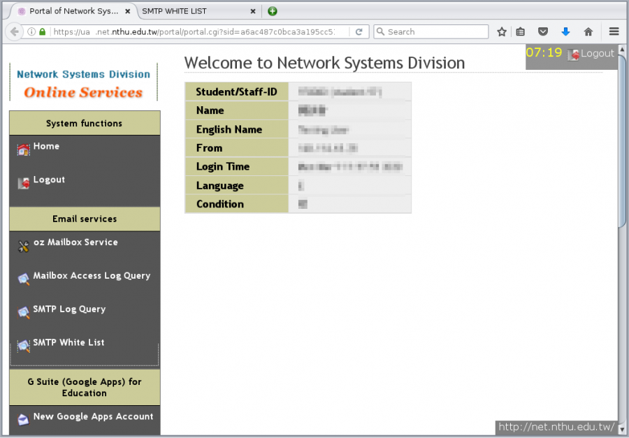Click the New Google Apps Account envelope icon
The height and width of the screenshot is (438, 629).
coord(24,419)
